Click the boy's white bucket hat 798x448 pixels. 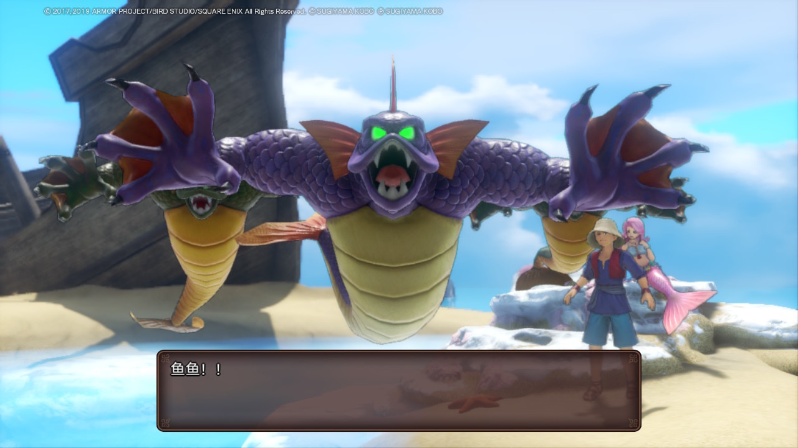(x=605, y=229)
